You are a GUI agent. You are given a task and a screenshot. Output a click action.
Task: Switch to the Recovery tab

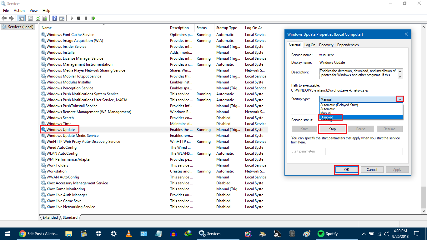pos(326,45)
